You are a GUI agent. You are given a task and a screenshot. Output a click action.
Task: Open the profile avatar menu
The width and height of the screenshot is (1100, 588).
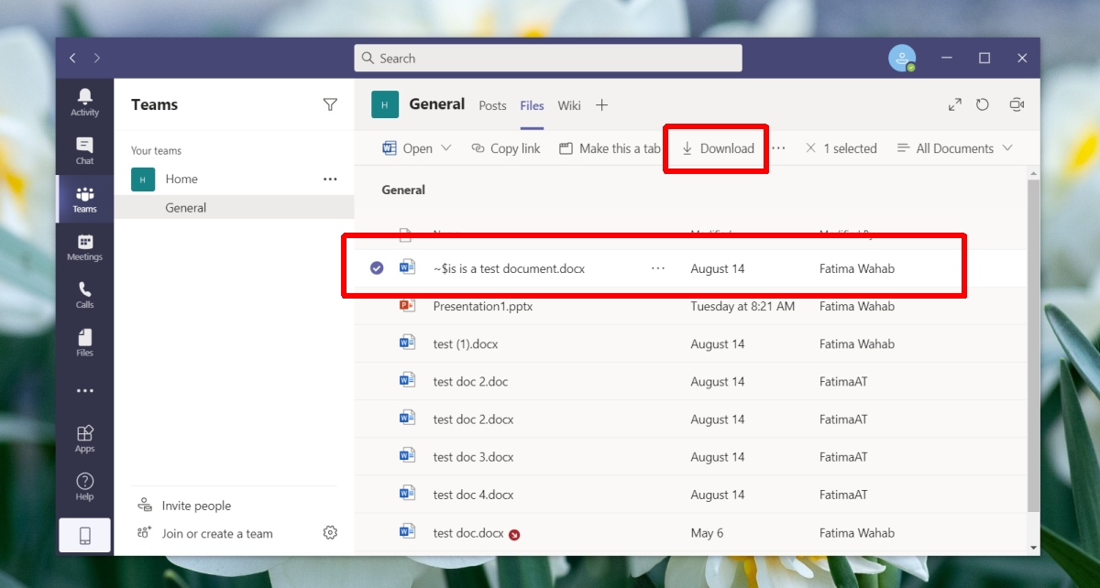[902, 58]
